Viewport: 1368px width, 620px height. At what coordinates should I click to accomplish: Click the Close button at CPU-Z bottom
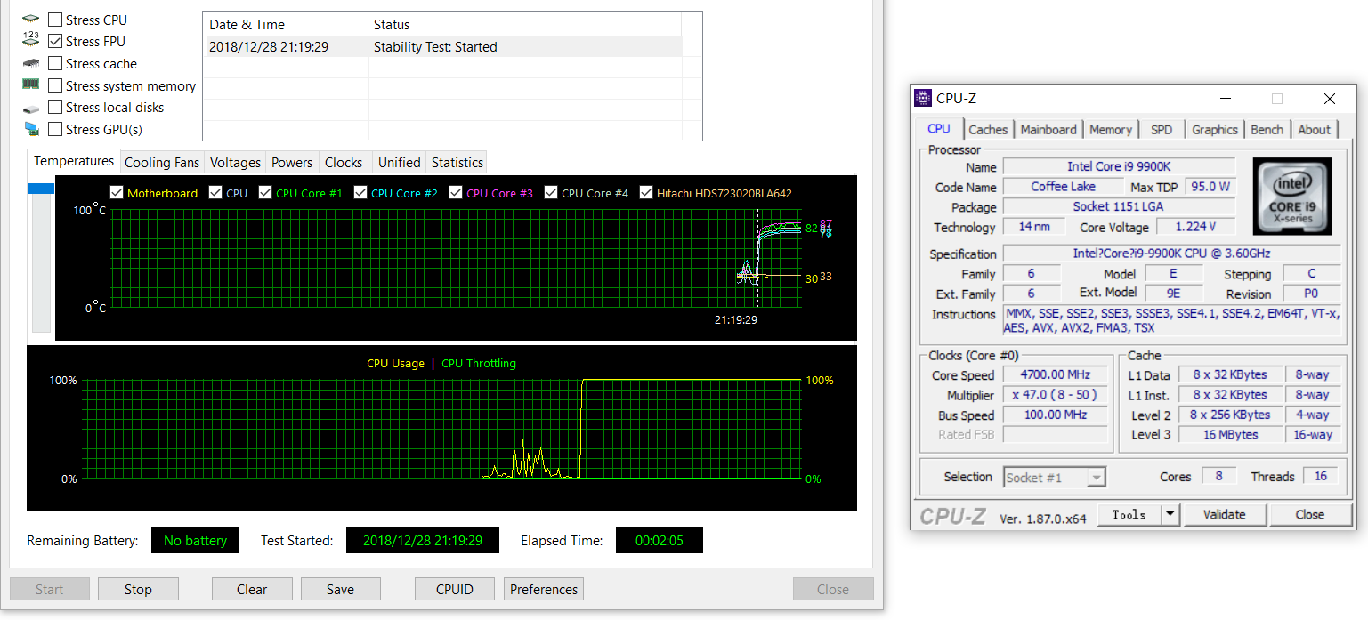click(1310, 514)
